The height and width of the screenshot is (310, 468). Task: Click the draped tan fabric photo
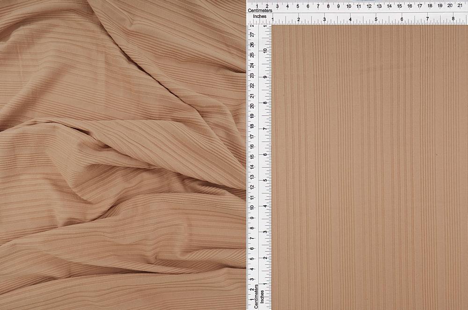click(123, 155)
